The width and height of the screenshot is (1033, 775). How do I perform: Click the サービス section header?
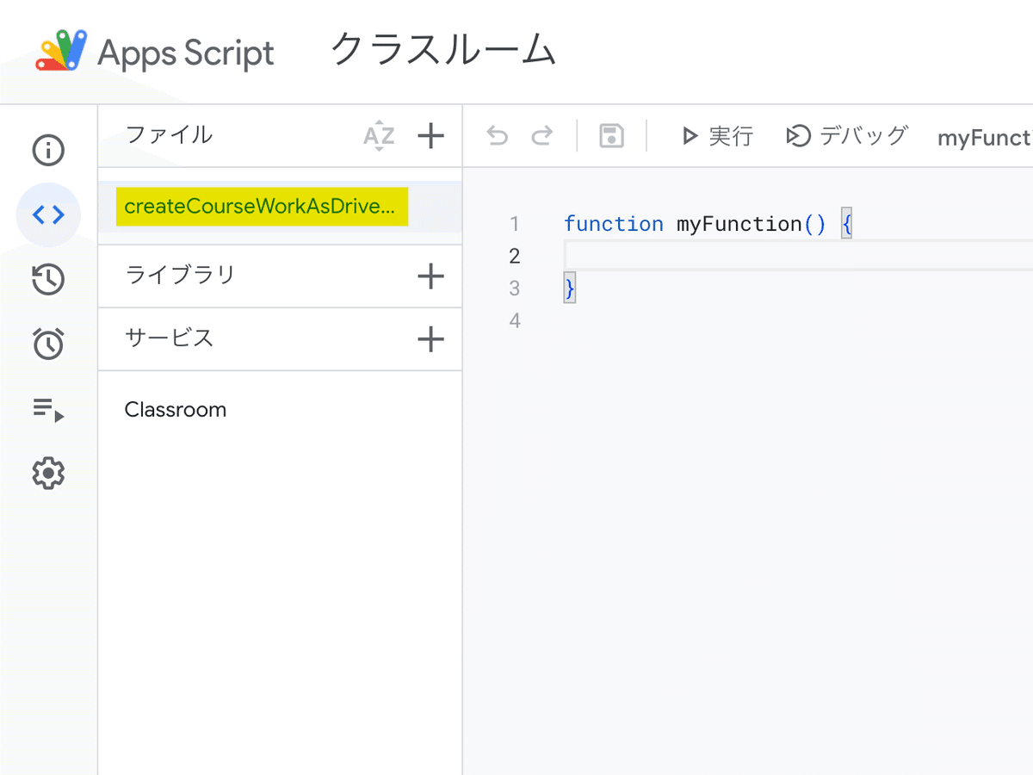(170, 338)
